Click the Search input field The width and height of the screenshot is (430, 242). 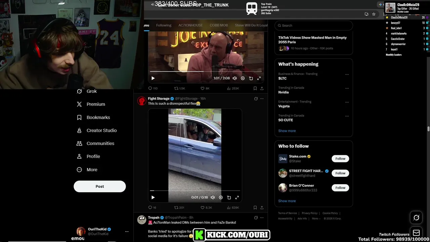click(x=314, y=26)
